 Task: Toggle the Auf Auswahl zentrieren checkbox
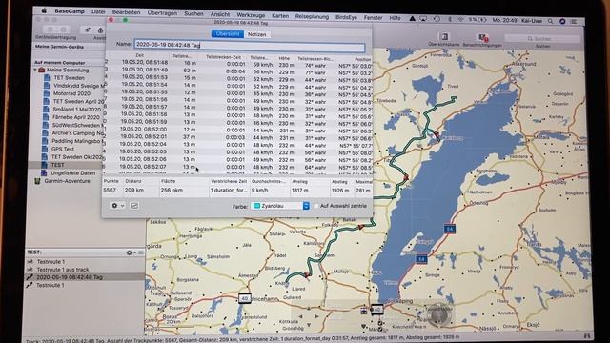(316, 206)
